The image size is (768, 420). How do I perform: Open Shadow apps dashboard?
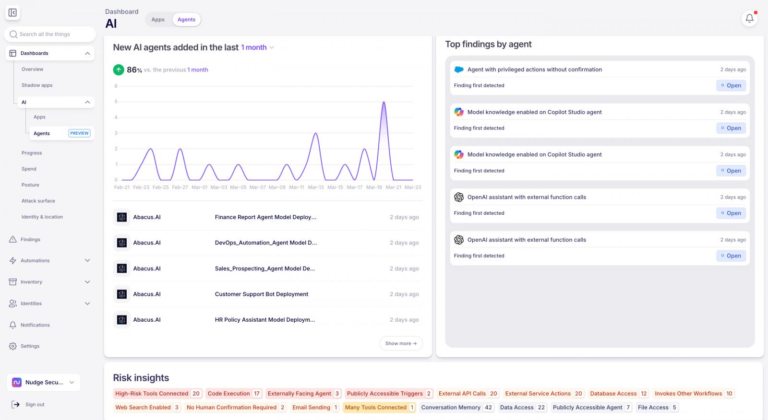click(x=37, y=85)
